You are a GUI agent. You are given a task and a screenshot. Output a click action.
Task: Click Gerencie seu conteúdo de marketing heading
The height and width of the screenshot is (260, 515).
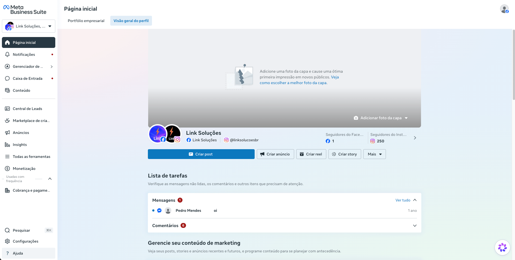coord(194,243)
